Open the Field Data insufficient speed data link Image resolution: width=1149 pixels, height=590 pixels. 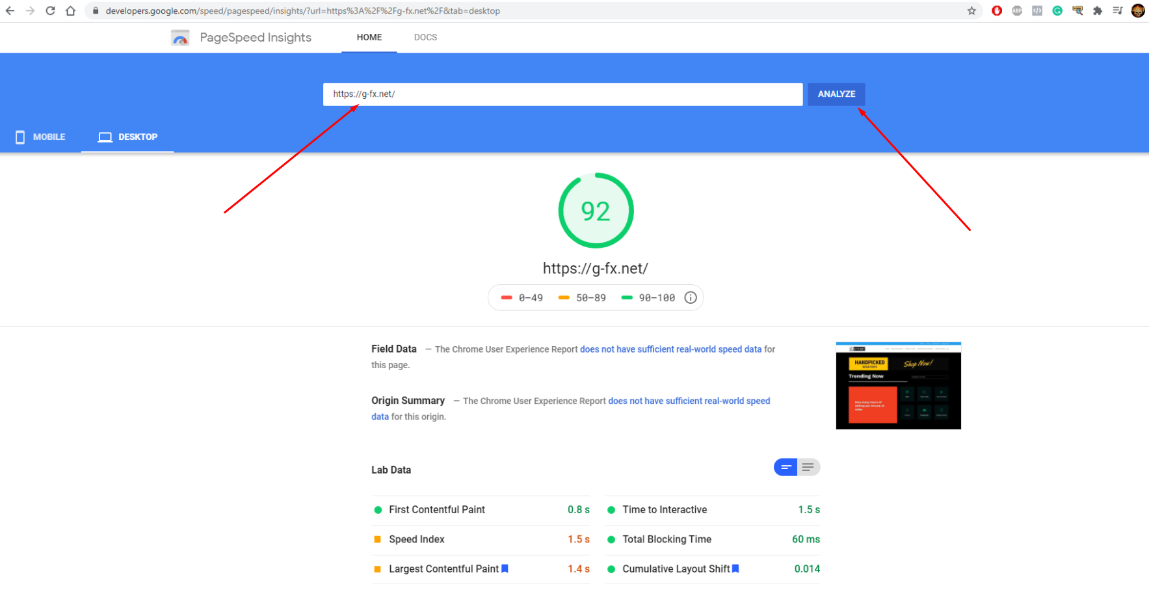pos(670,349)
